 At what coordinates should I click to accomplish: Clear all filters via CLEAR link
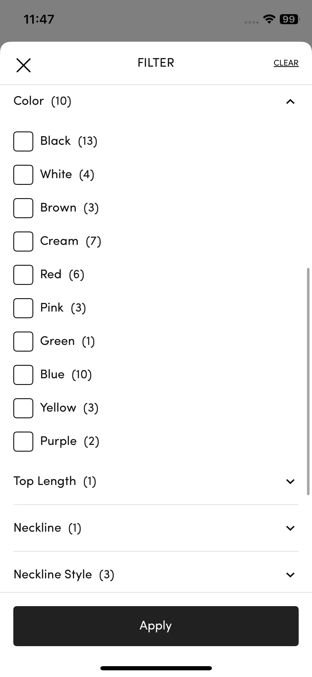(286, 63)
